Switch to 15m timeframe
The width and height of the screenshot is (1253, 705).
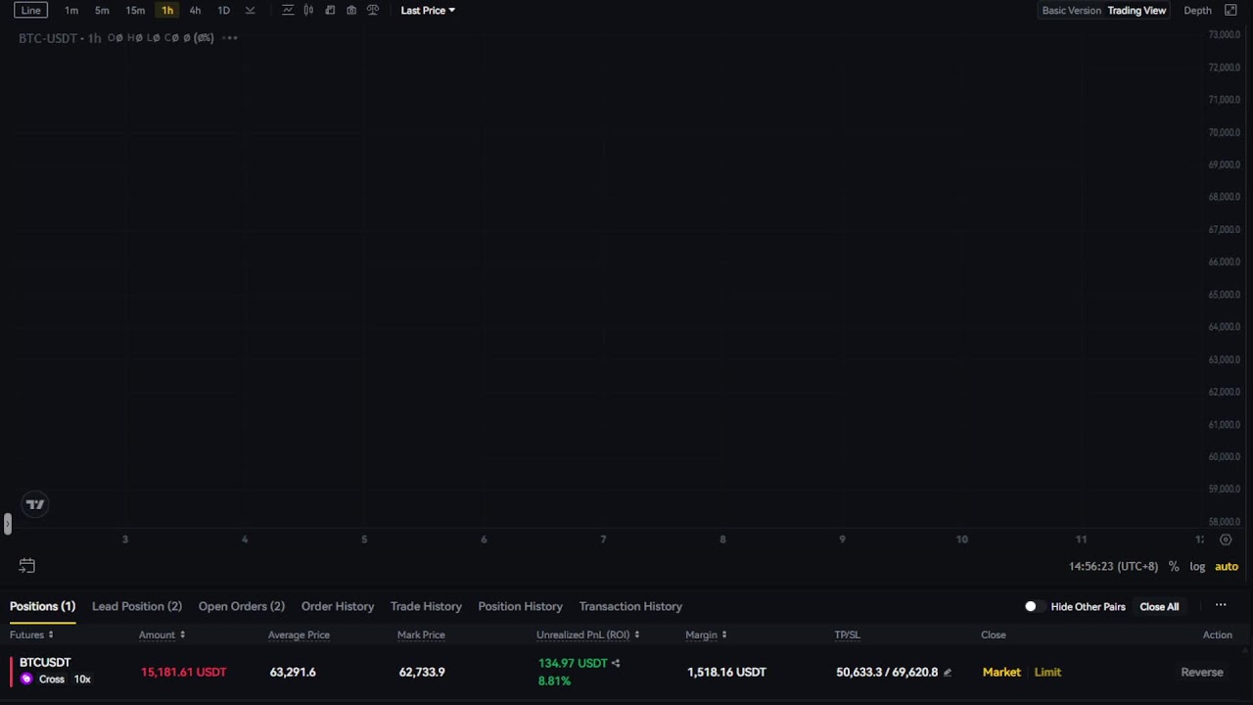point(135,10)
